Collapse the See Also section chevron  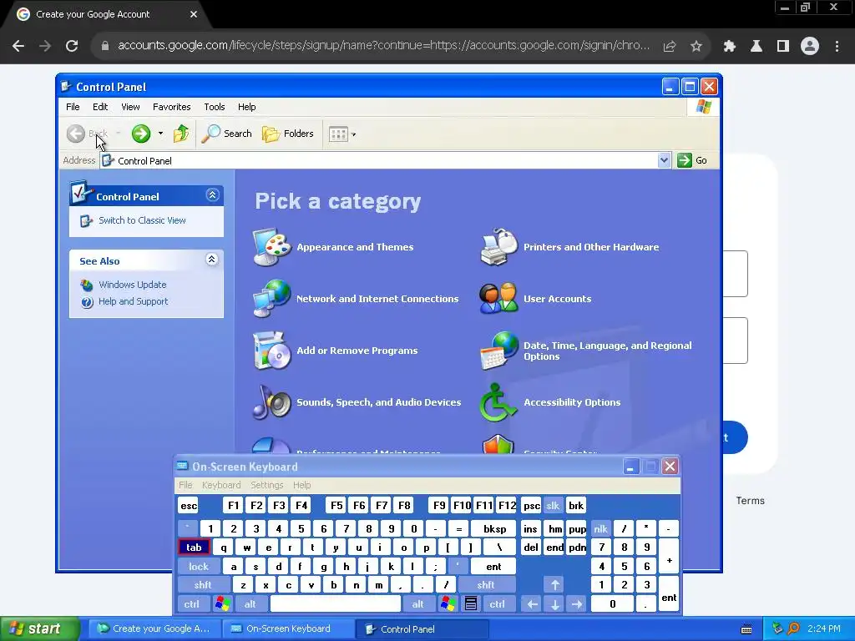[212, 260]
